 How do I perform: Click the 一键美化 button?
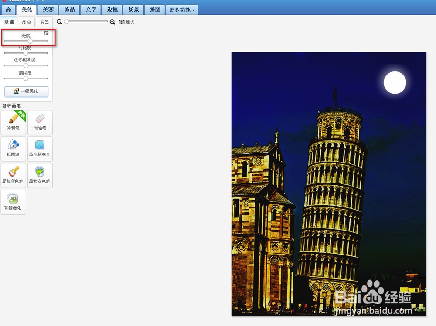(x=27, y=91)
